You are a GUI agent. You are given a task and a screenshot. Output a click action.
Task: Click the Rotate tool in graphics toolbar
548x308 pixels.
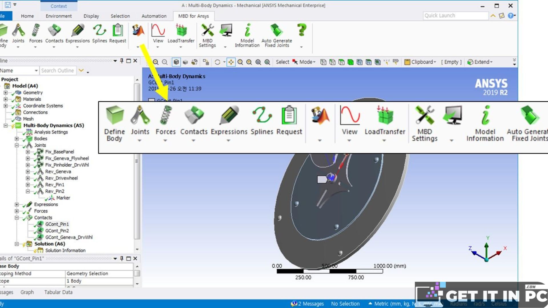tap(217, 62)
